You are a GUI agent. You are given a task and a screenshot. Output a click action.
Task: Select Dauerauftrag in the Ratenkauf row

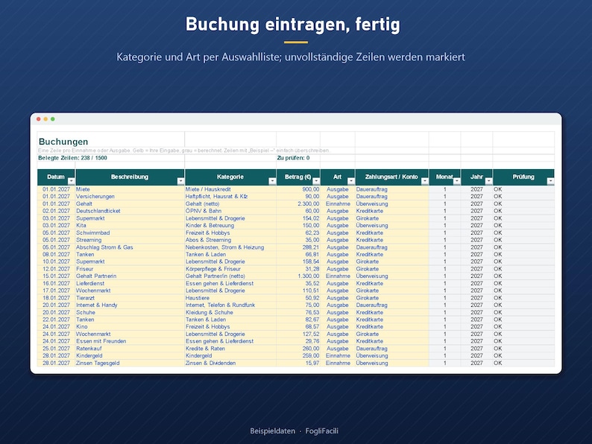pyautogui.click(x=392, y=349)
